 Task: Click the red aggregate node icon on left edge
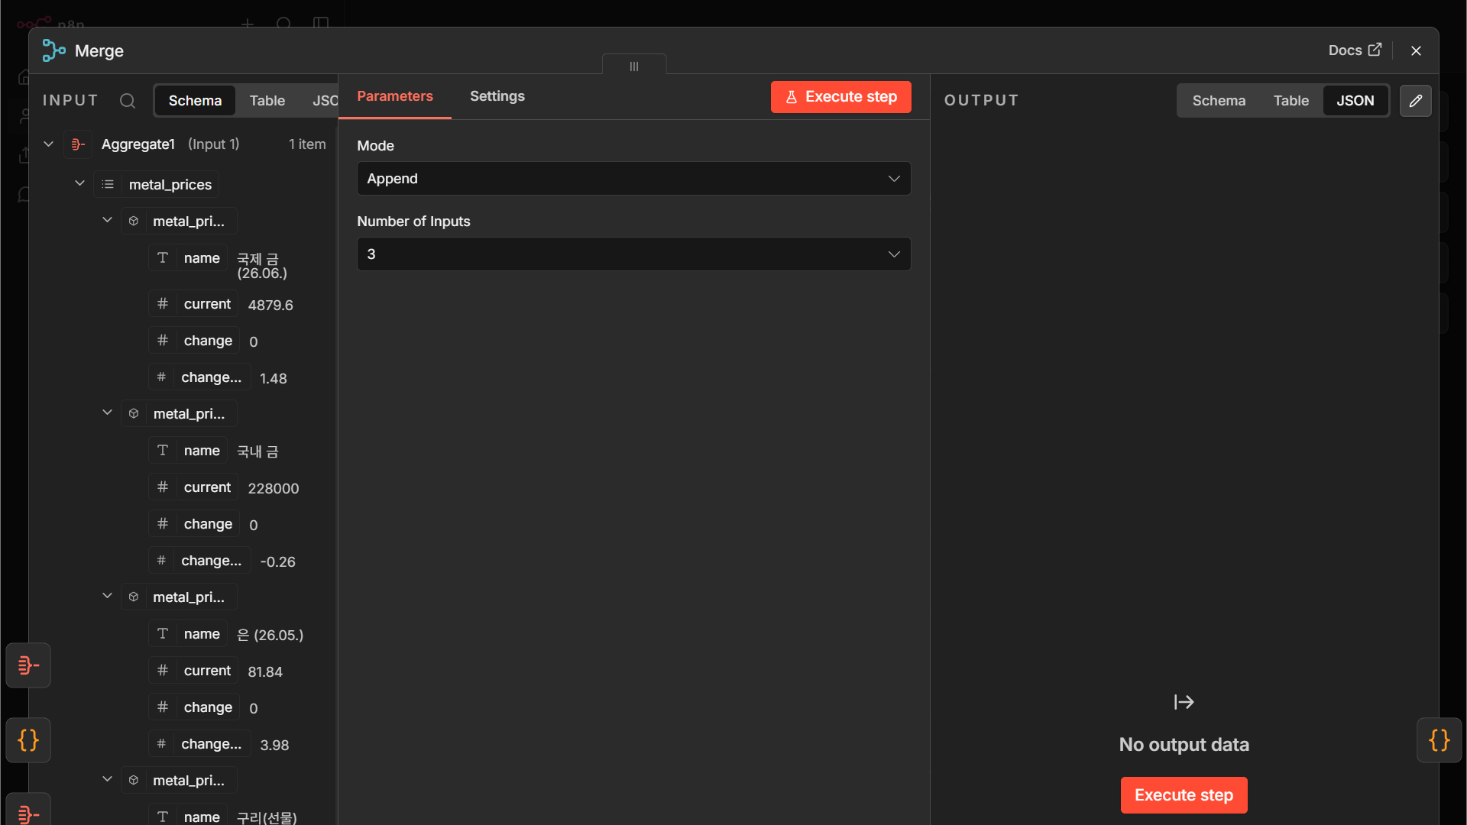point(28,665)
